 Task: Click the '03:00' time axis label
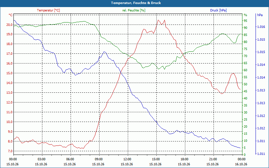click(41, 159)
